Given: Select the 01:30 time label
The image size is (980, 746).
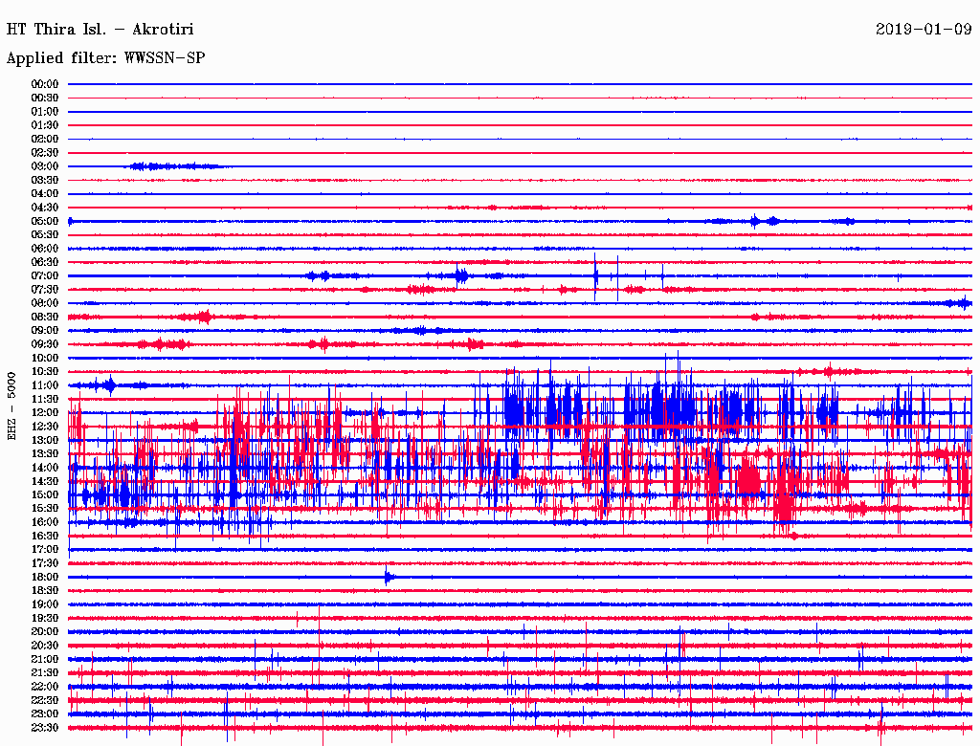Looking at the screenshot, I should tap(44, 125).
